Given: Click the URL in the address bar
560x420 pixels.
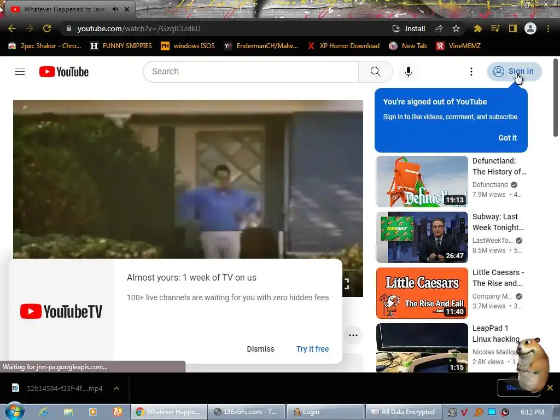Looking at the screenshot, I should click(x=139, y=28).
